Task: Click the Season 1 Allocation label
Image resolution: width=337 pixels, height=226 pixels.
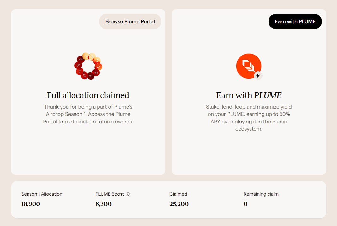Action: pos(42,194)
